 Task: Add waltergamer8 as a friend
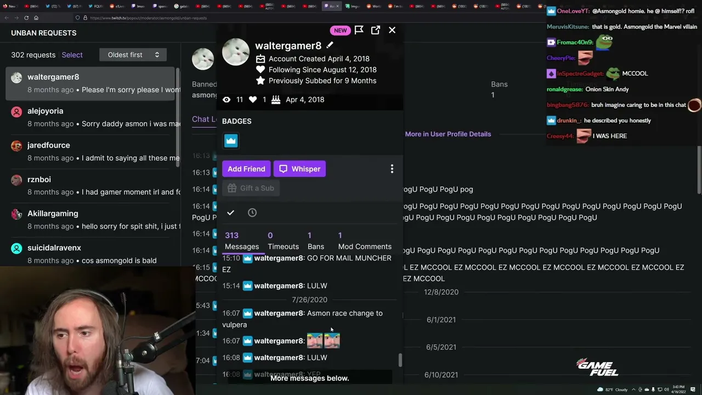[246, 169]
